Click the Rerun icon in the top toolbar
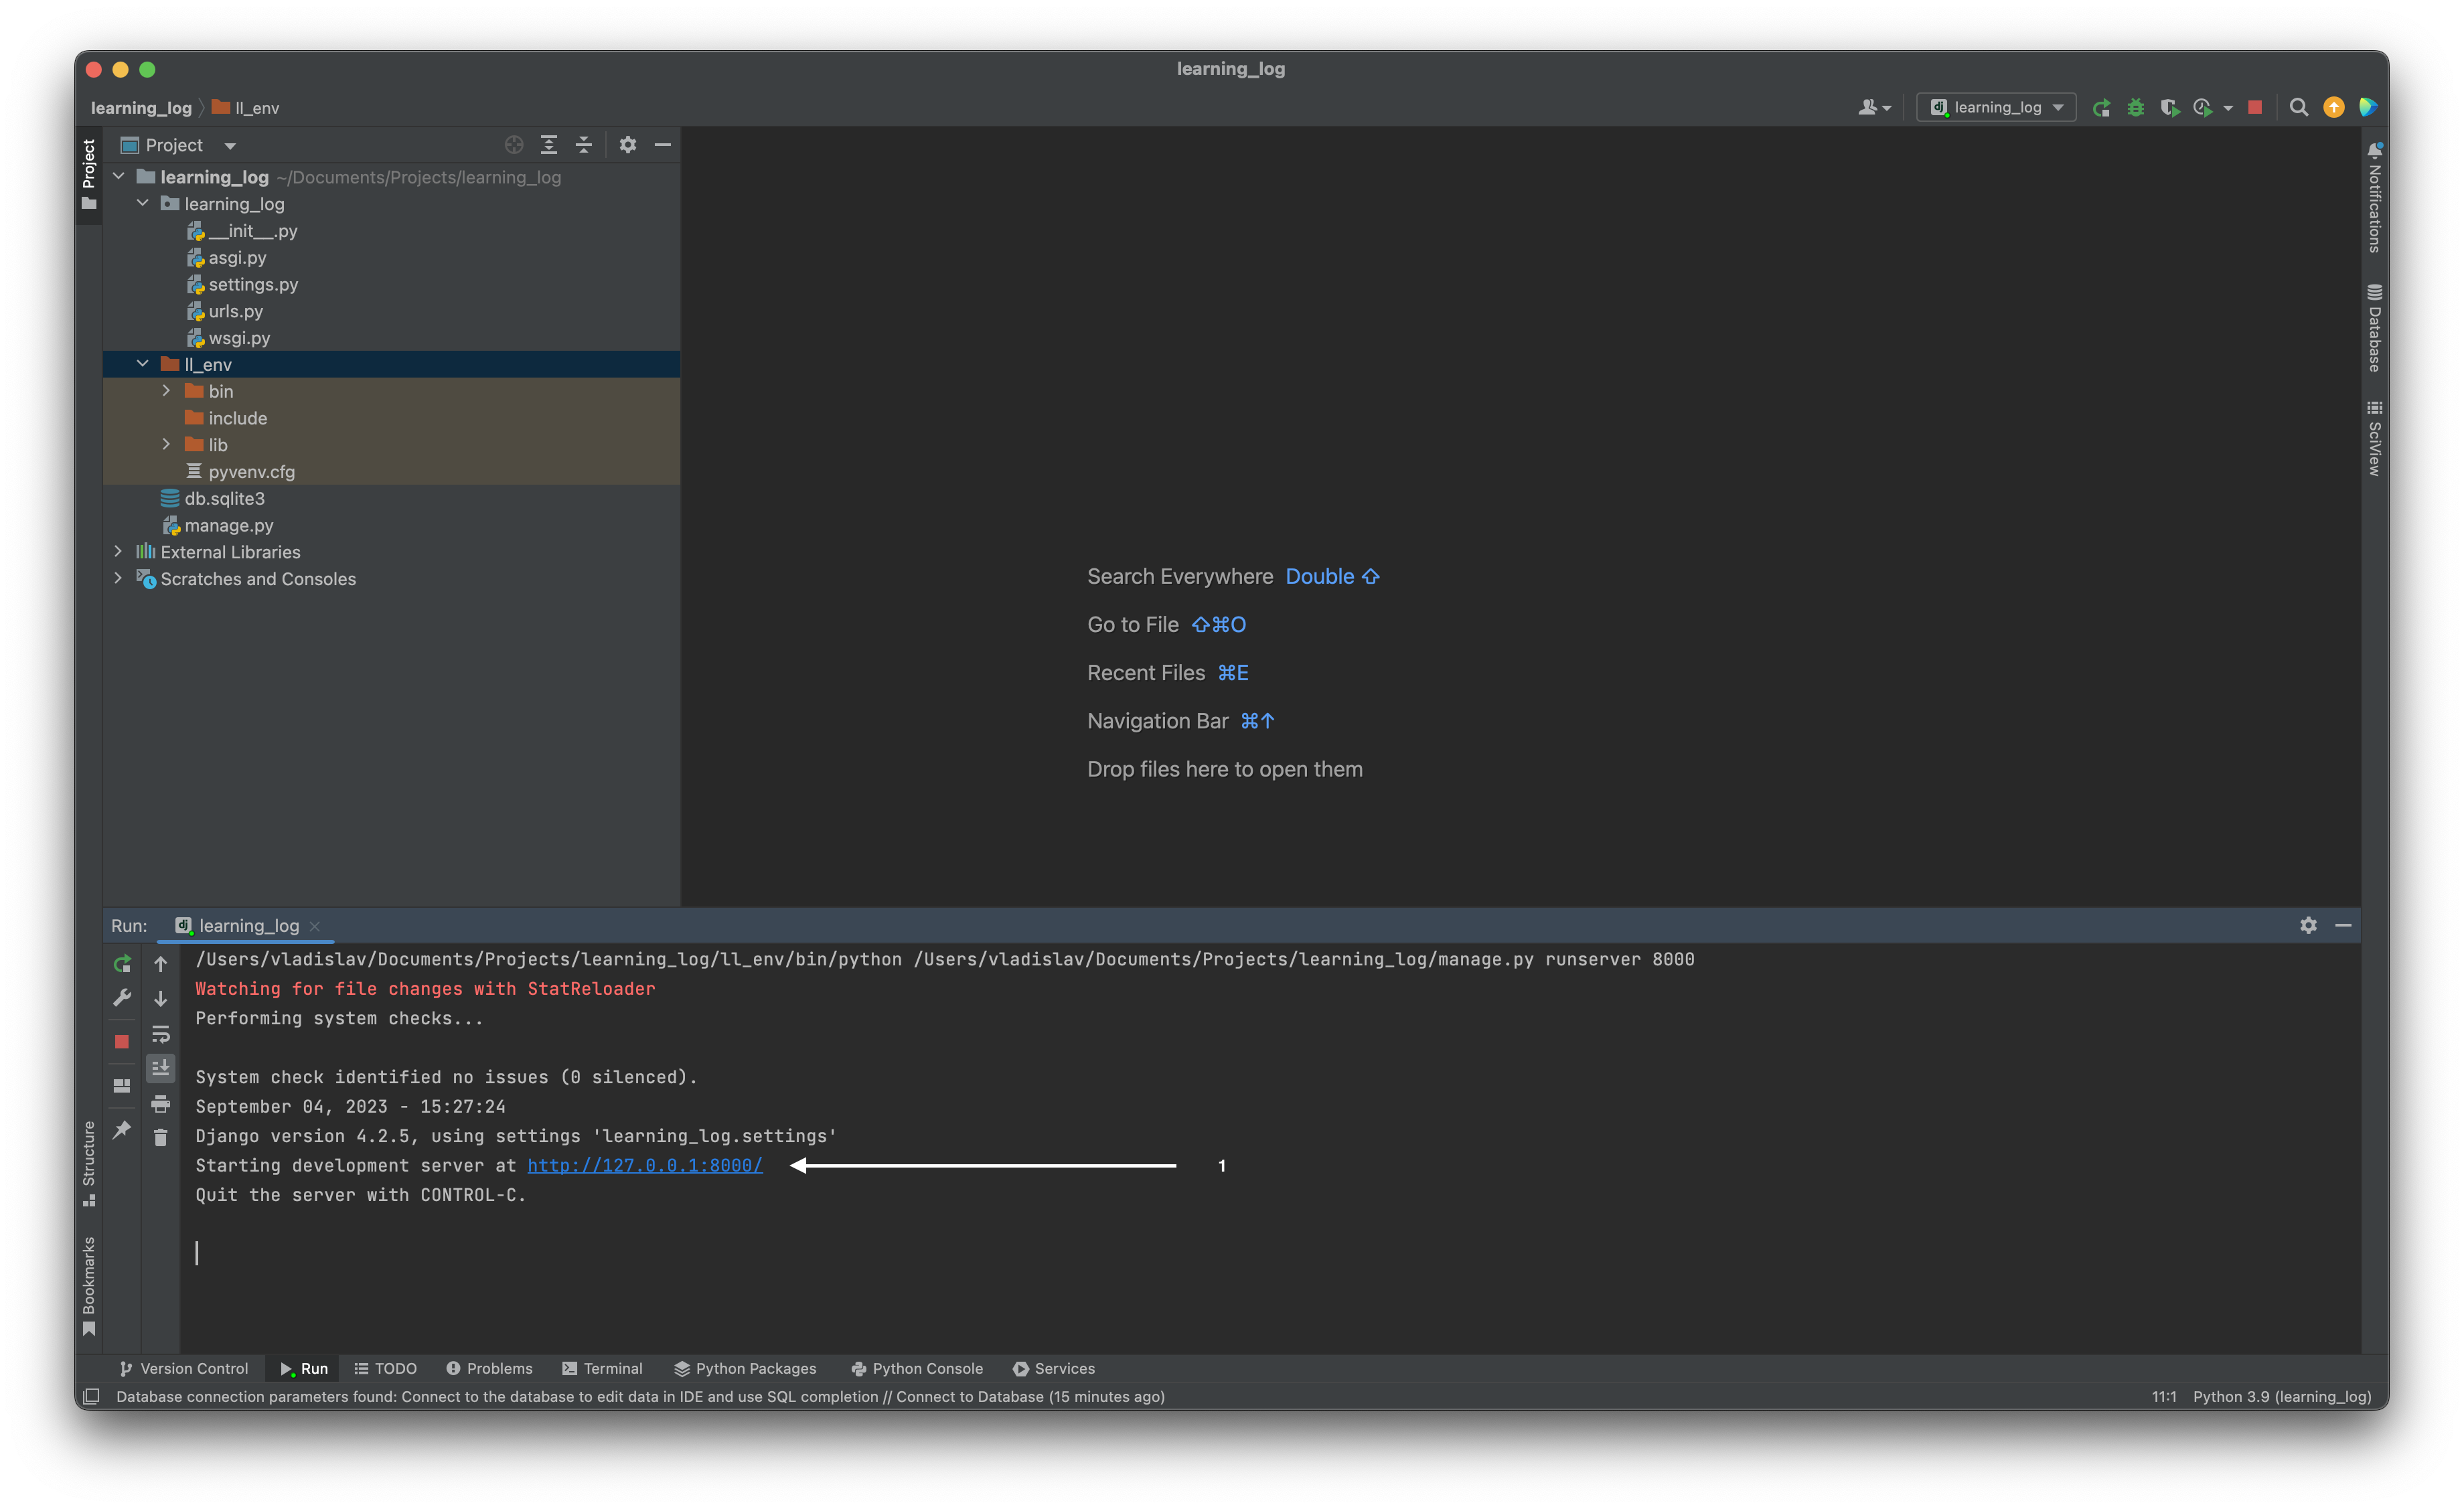 2101,107
